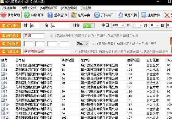172x119 pixels.
Task: Click the red X toolbar icon
Action: click(167, 15)
